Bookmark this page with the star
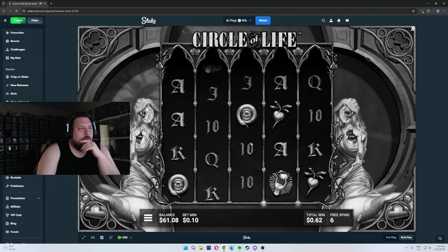The height and width of the screenshot is (252, 448). click(x=413, y=11)
